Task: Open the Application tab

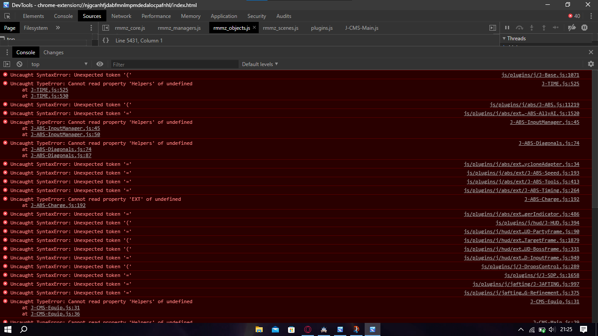Action: (224, 16)
